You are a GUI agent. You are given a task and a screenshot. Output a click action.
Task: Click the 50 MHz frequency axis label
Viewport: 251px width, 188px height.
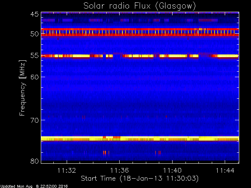click(35, 34)
